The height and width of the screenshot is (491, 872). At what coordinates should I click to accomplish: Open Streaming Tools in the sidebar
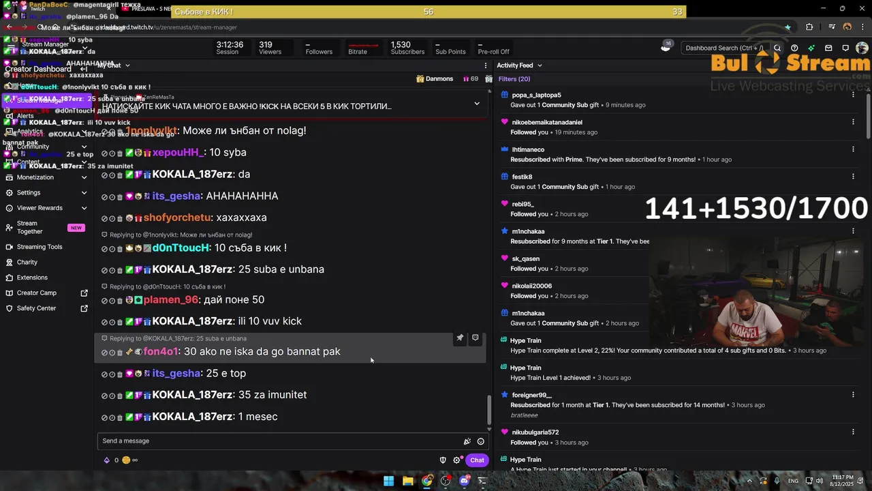(47, 247)
